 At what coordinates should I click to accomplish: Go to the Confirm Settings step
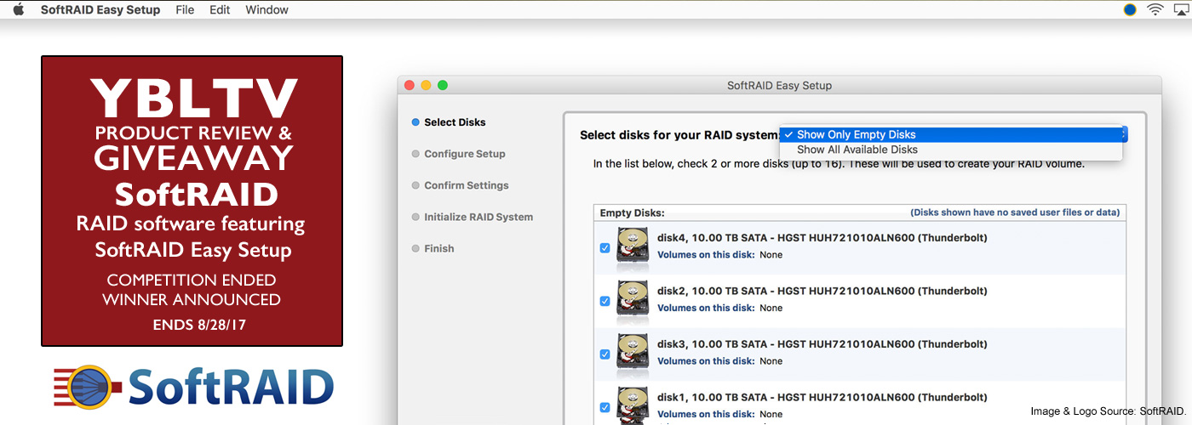[x=460, y=185]
